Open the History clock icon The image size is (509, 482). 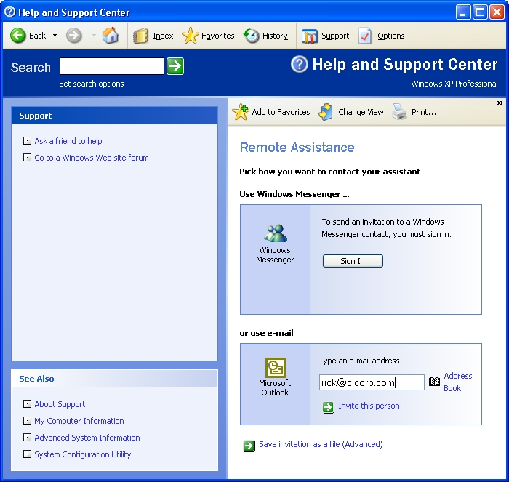[x=251, y=36]
